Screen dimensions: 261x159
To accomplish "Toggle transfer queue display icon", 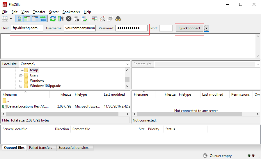I will pos(43,19).
